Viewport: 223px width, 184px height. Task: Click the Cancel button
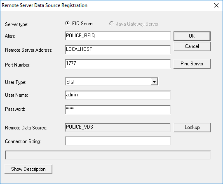[192, 46]
